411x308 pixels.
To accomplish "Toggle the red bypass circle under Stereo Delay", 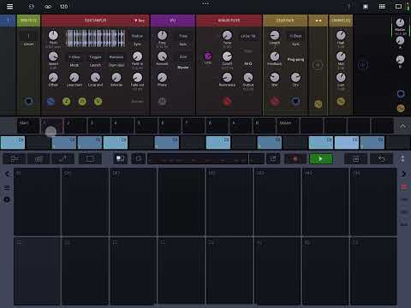I will pos(274,101).
